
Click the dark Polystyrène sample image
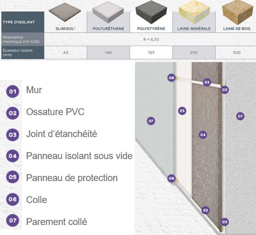(x=151, y=14)
